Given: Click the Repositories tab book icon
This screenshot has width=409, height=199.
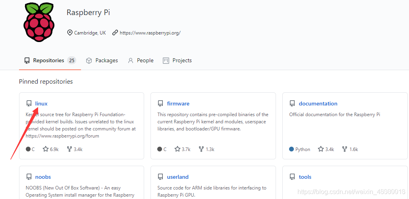Looking at the screenshot, I should coord(27,61).
